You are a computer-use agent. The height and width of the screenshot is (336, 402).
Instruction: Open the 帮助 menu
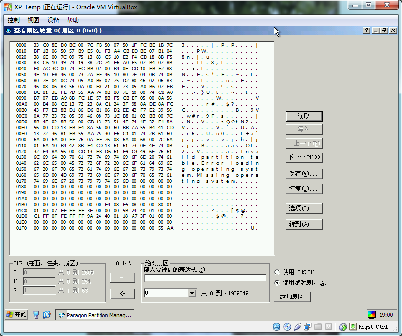[72, 20]
